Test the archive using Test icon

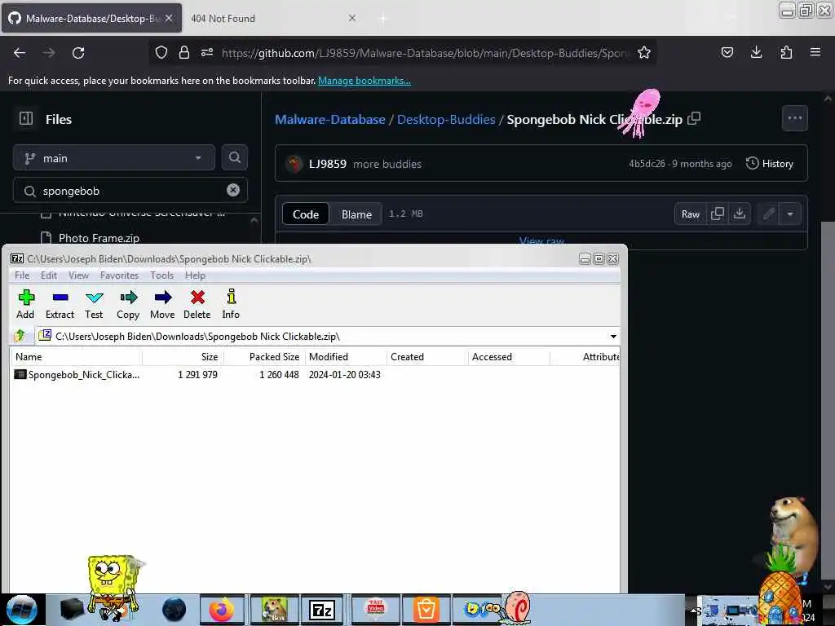click(x=94, y=304)
